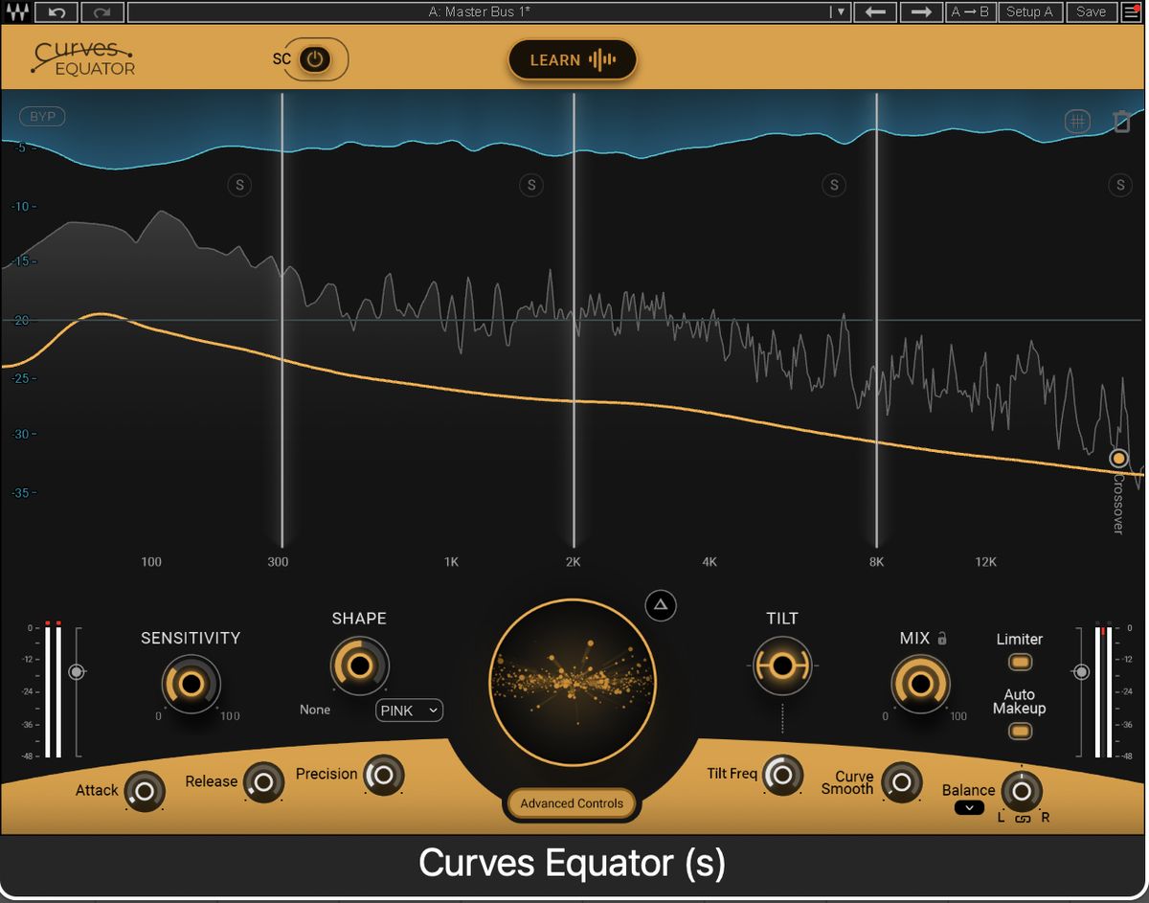Click the A→B compare control
The height and width of the screenshot is (903, 1149).
[x=970, y=11]
